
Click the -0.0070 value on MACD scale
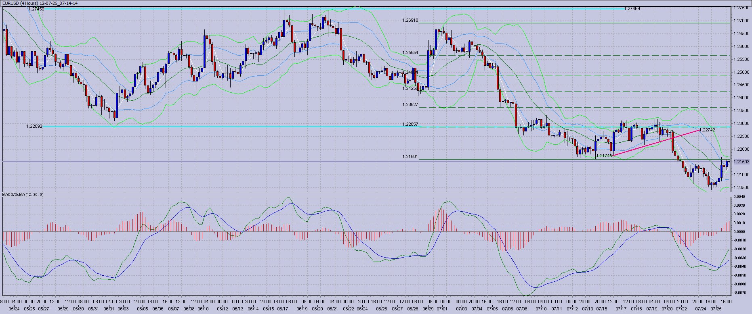(740, 293)
